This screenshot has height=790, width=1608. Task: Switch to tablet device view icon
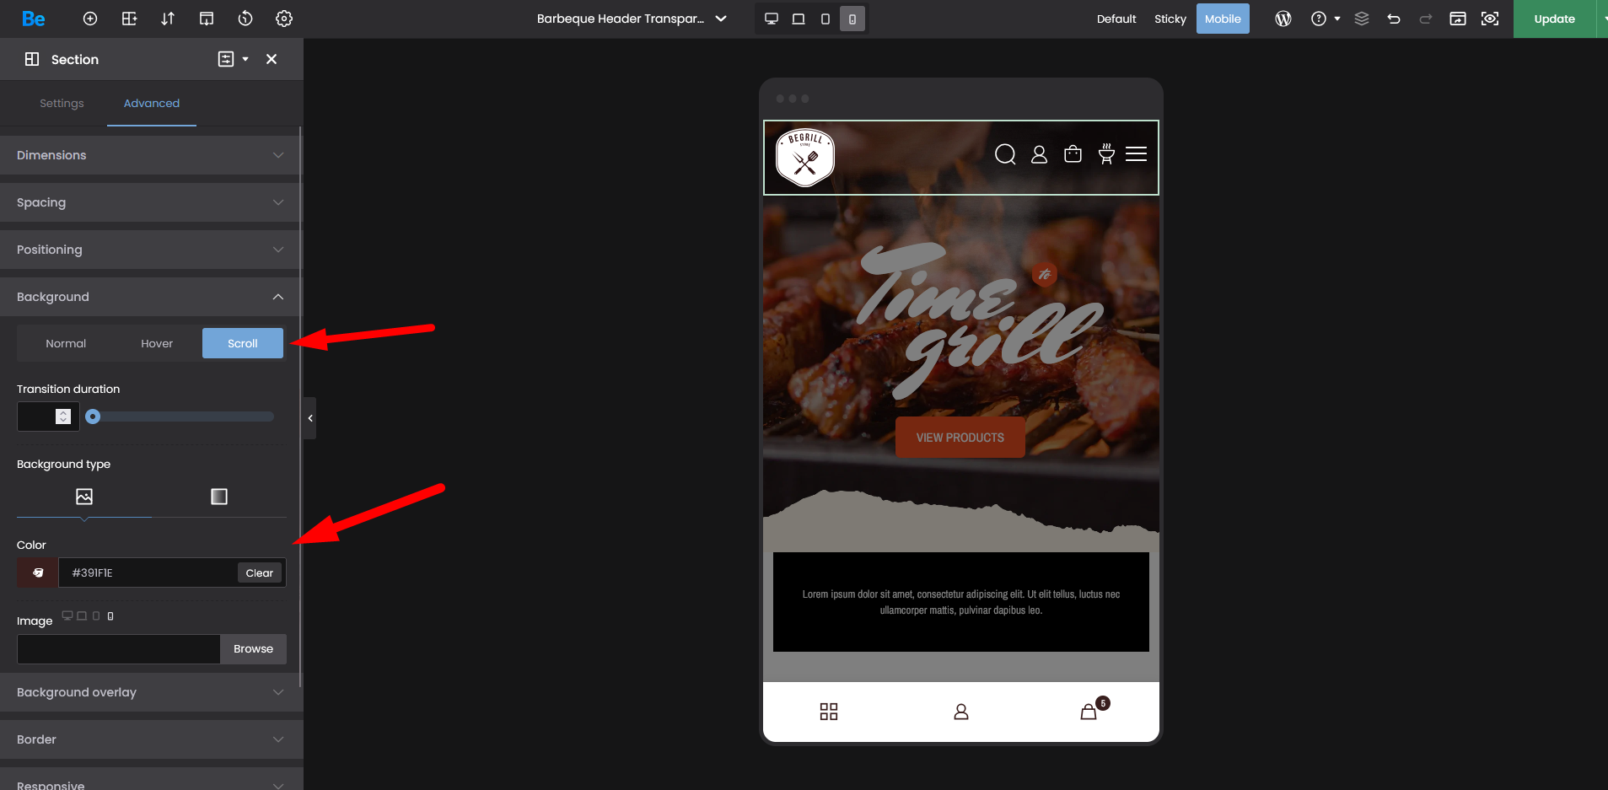[x=826, y=19]
